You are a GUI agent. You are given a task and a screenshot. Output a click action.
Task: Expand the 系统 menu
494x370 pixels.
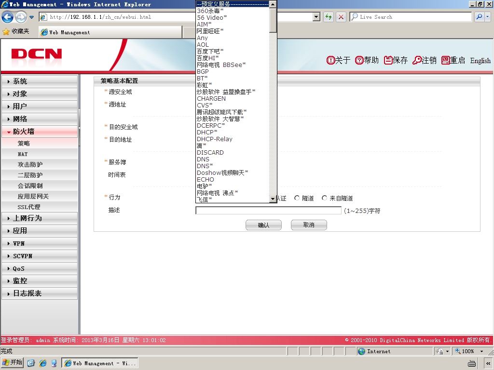(40, 81)
